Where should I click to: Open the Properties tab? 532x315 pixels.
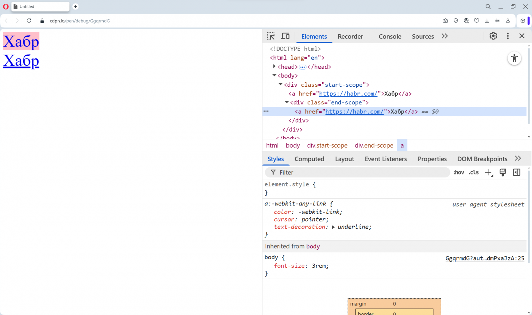(x=432, y=159)
